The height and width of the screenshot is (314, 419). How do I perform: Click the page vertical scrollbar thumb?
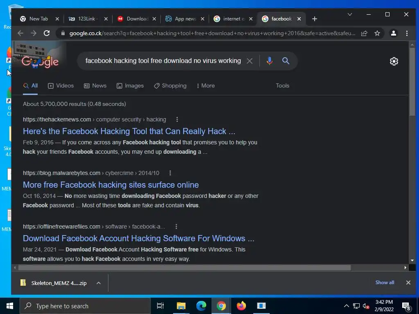click(x=412, y=81)
